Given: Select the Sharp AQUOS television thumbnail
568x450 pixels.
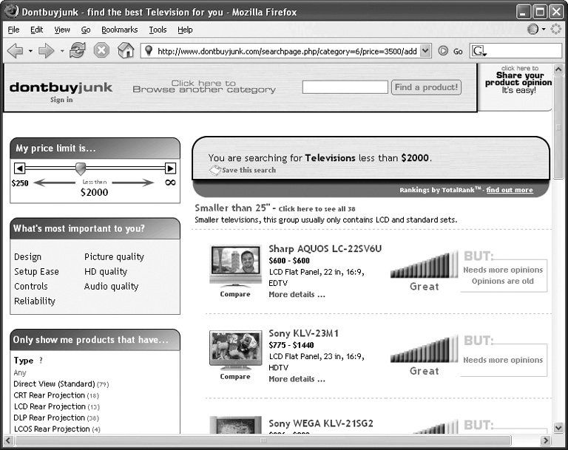Looking at the screenshot, I should coord(235,264).
